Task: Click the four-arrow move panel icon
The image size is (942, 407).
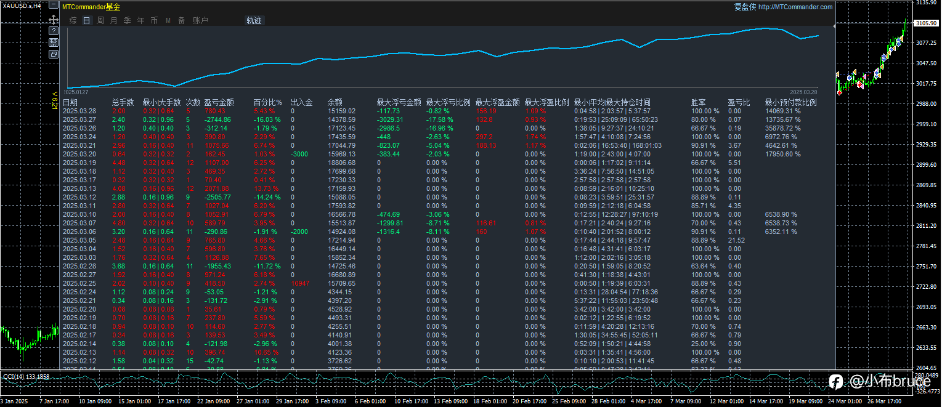Action: (54, 20)
